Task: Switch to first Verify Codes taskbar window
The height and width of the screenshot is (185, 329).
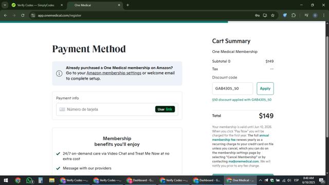Action: click(74, 180)
